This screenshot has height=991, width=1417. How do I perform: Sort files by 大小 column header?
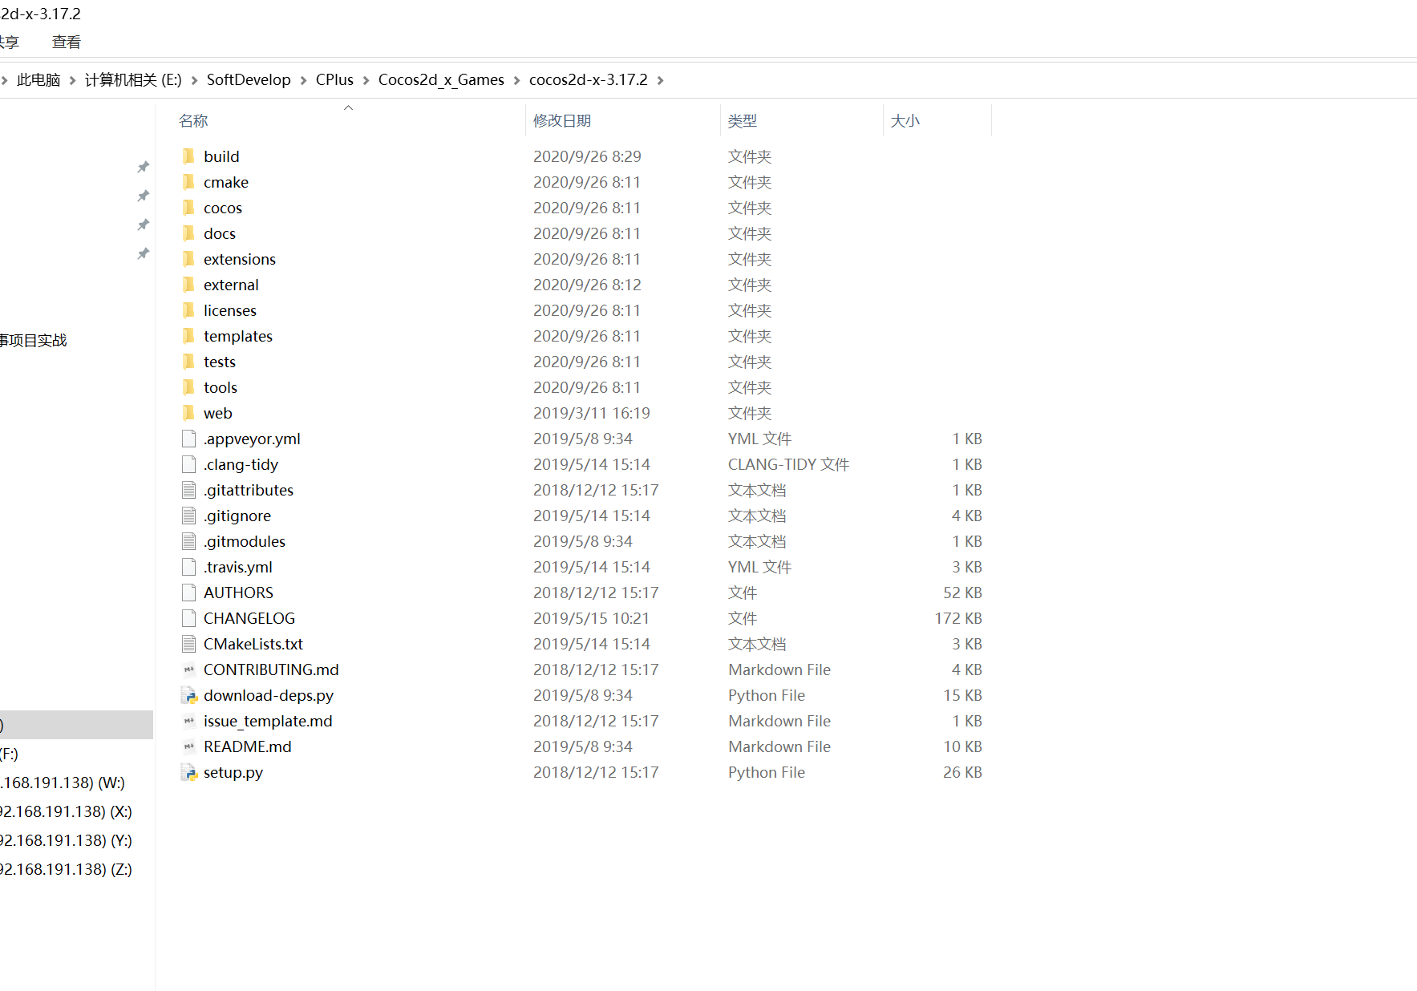coord(905,120)
